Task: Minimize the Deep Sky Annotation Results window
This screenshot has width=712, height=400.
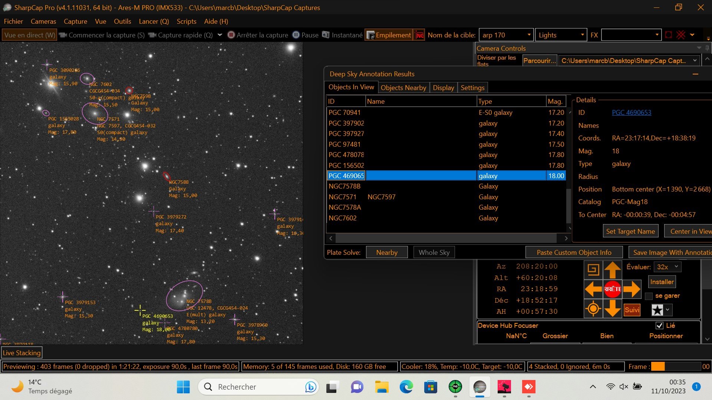Action: (695, 74)
